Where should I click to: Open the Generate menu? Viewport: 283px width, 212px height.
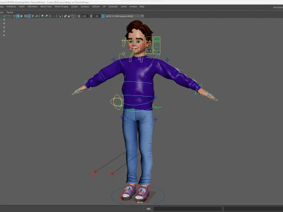pos(113,6)
